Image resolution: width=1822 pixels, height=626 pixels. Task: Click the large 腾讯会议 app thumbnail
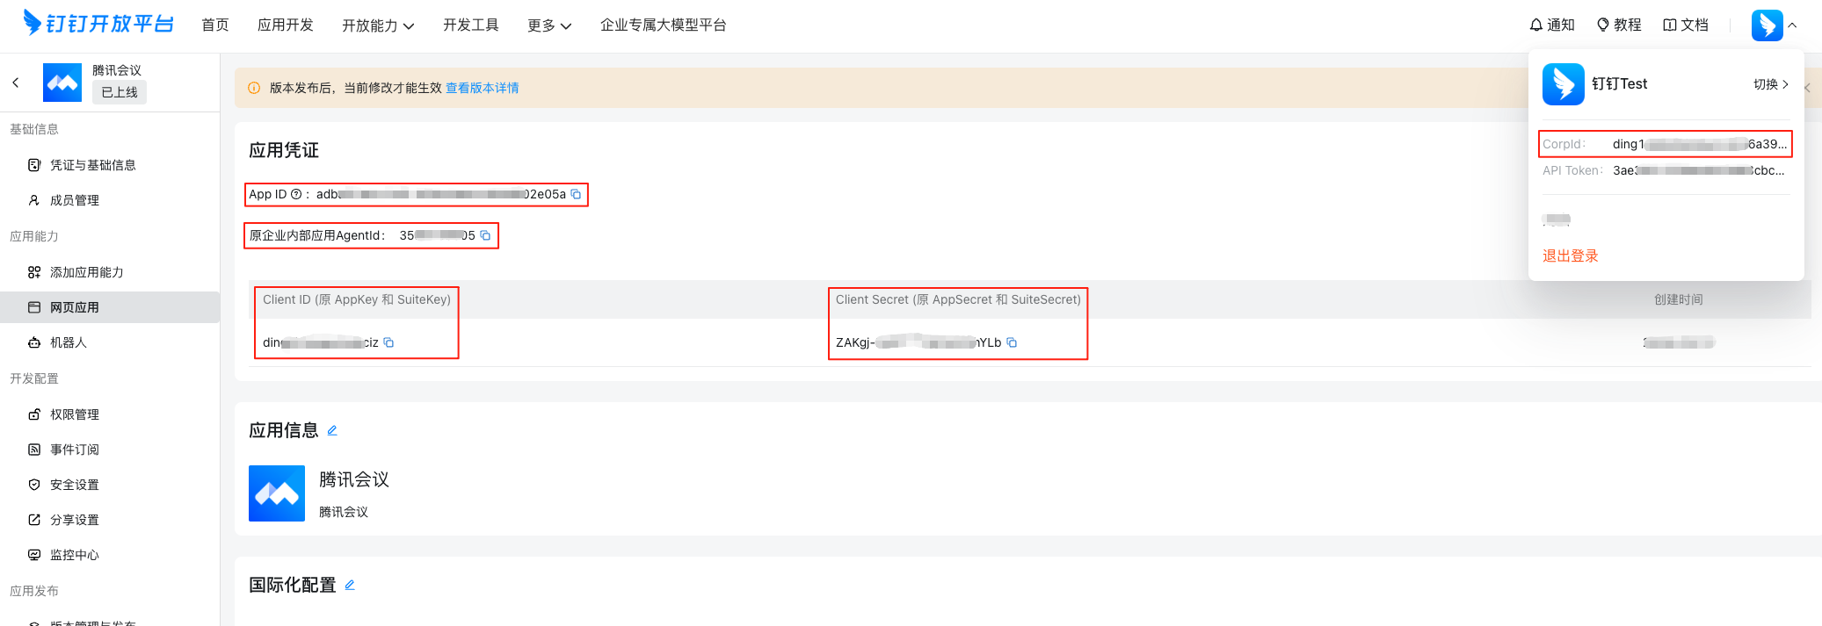click(277, 493)
